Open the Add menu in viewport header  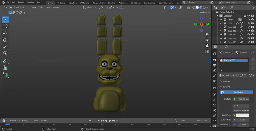[x=49, y=7]
